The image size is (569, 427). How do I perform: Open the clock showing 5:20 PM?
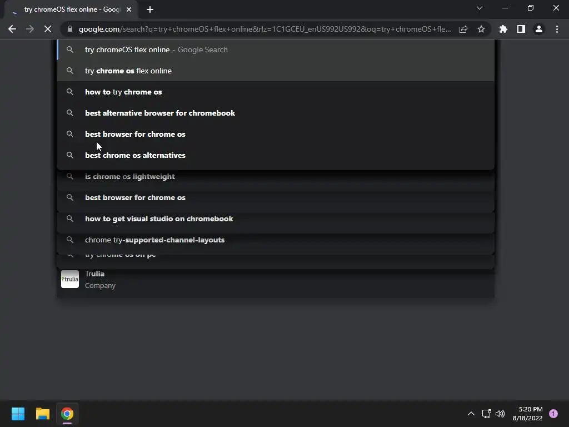[x=528, y=414]
